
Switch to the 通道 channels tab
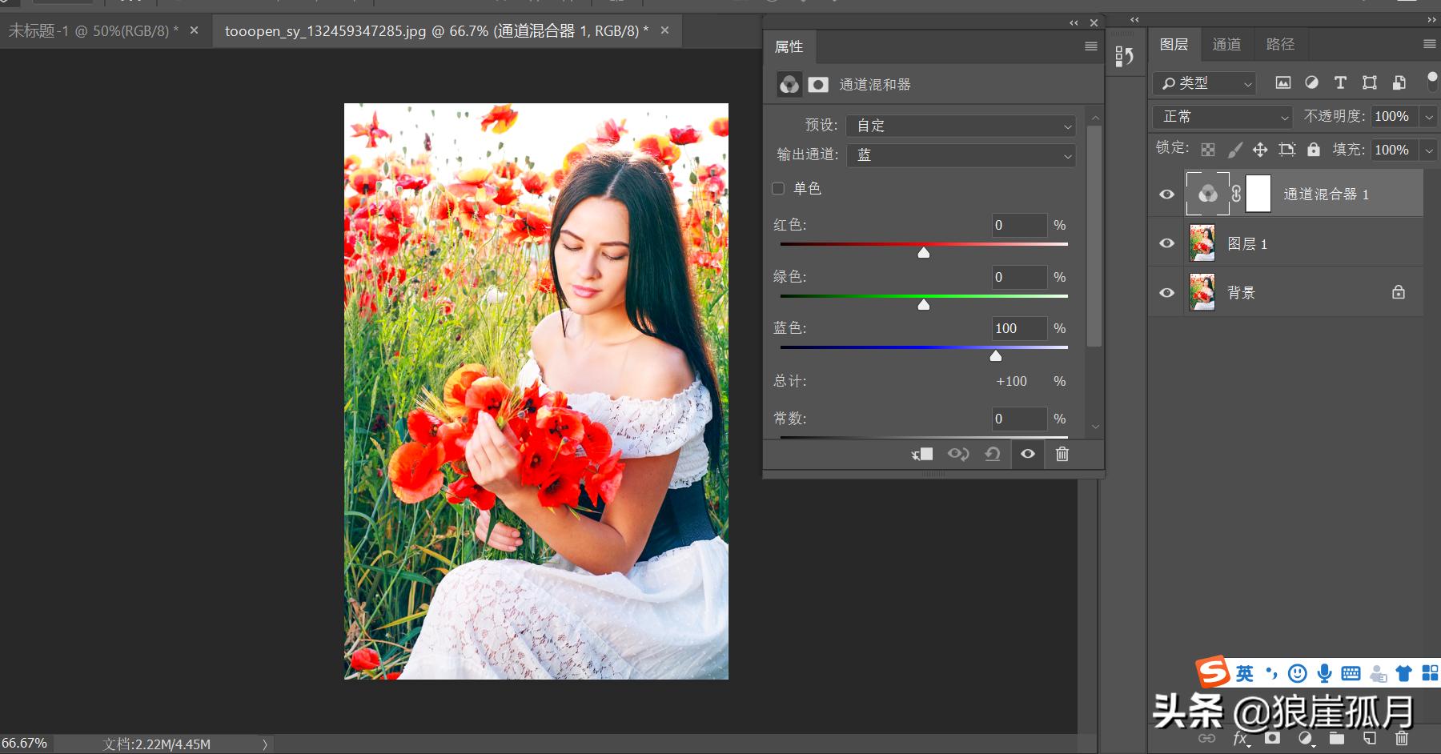(1226, 45)
